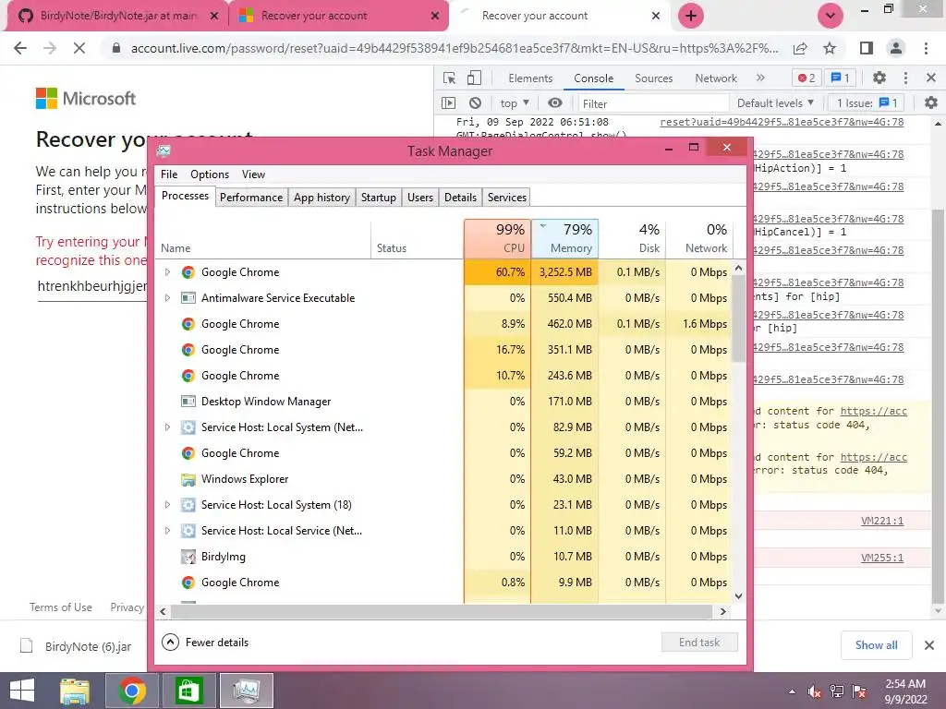The width and height of the screenshot is (946, 709).
Task: Create live expression with eye icon
Action: [x=555, y=103]
